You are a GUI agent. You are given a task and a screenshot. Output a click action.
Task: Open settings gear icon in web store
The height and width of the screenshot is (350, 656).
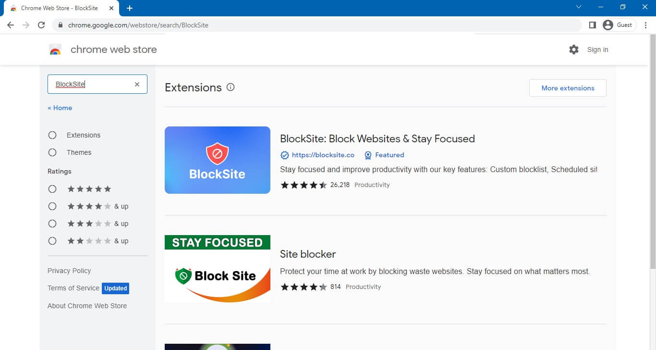pos(574,50)
